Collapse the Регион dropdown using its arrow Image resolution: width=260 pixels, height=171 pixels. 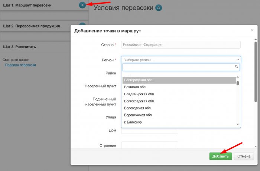click(x=238, y=59)
